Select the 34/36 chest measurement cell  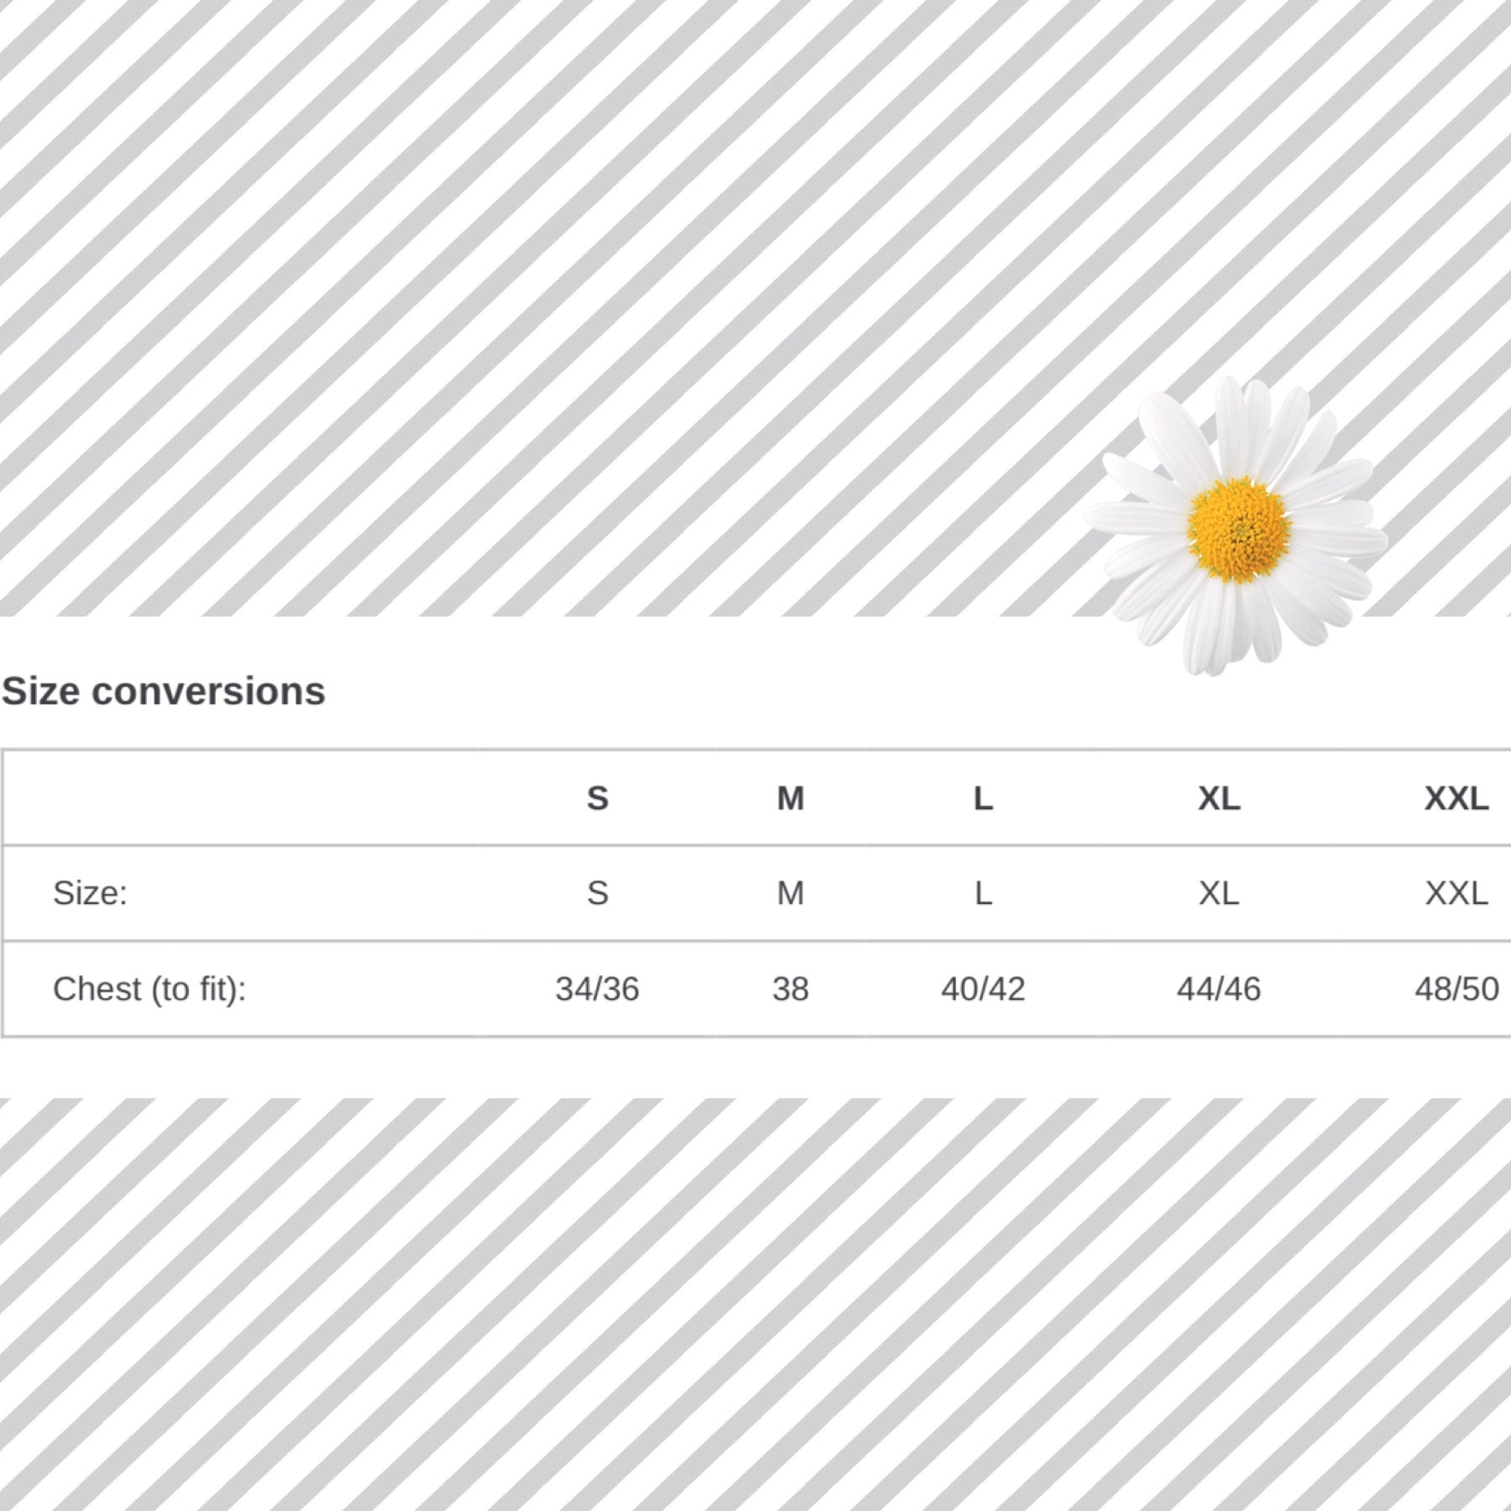pos(597,989)
